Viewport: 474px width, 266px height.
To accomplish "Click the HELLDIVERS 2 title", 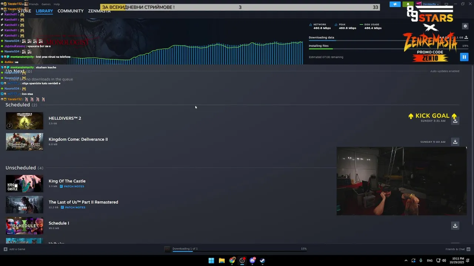I will [65, 118].
